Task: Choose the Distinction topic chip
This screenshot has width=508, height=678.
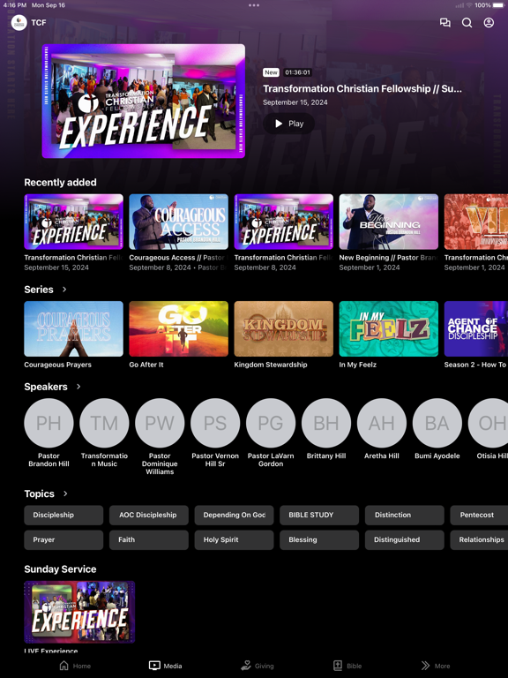Action: (404, 515)
